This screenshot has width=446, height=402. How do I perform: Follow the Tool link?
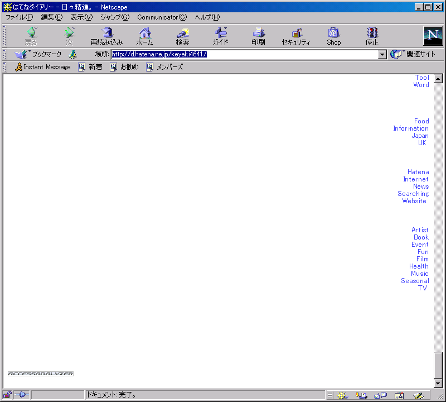422,78
